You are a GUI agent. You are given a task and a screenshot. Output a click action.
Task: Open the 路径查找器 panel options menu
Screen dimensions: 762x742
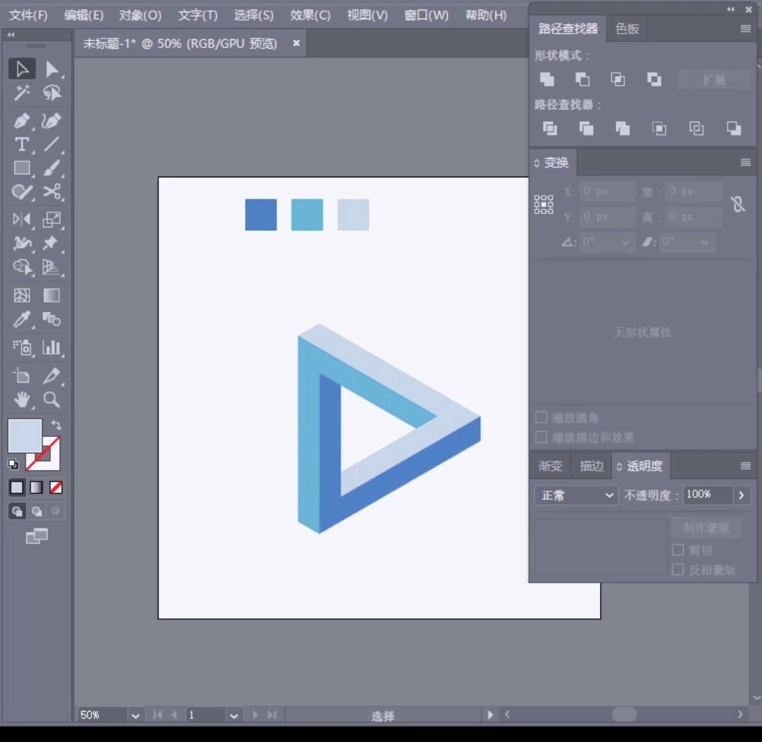click(745, 29)
